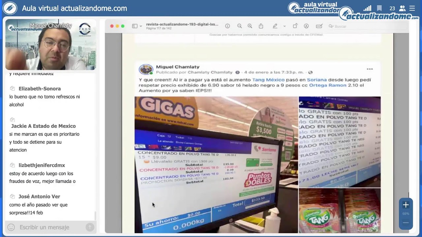Click copy icon beside Elizabeth-Sonora
Screen dimensions: 422x237
12,89
